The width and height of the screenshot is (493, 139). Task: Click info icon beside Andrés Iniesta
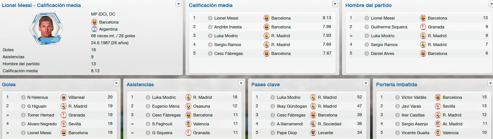pyautogui.click(x=210, y=27)
